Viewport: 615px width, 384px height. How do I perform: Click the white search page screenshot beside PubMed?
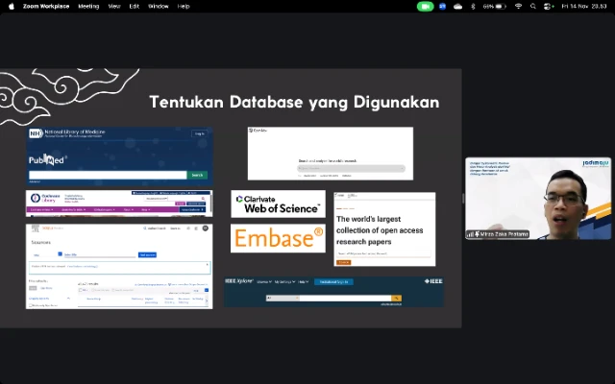click(x=331, y=154)
